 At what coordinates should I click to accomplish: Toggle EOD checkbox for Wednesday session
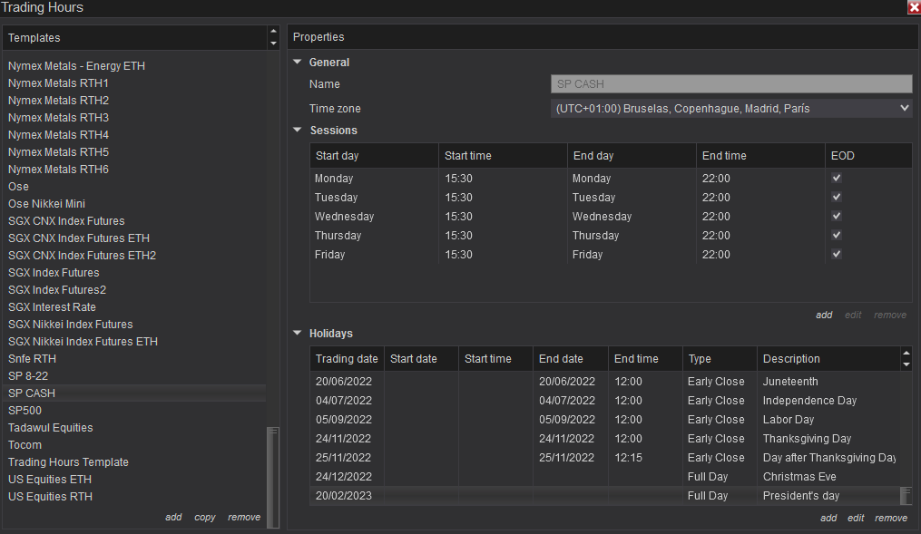point(837,216)
